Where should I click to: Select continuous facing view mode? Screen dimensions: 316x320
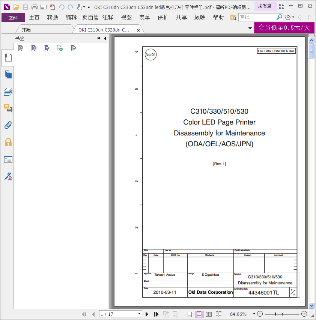219,314
